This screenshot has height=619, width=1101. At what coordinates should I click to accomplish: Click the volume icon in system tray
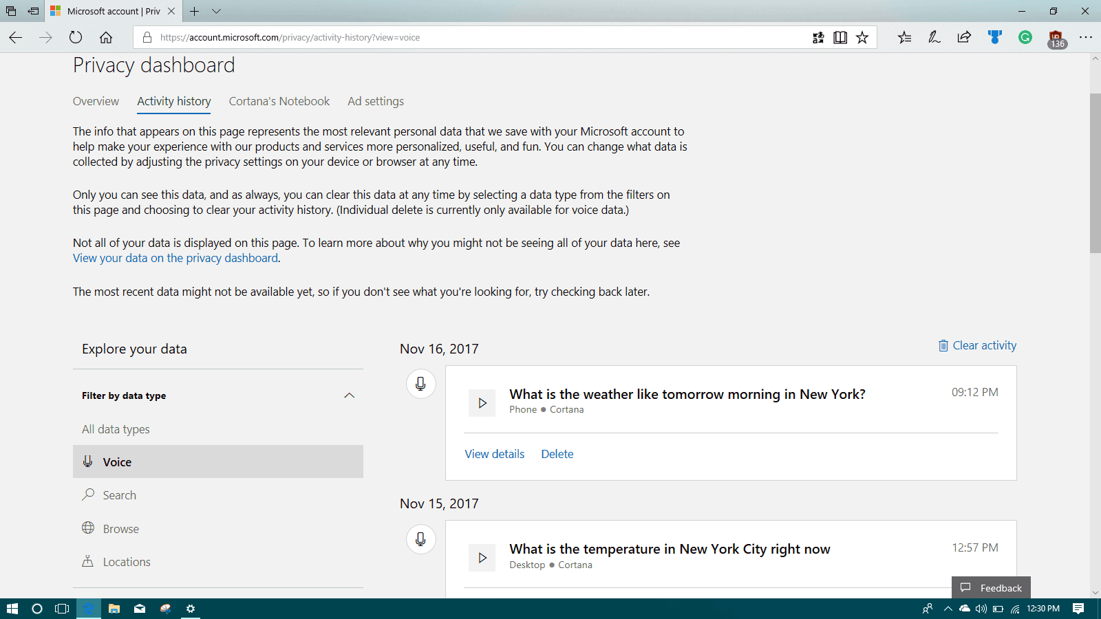[x=981, y=609]
